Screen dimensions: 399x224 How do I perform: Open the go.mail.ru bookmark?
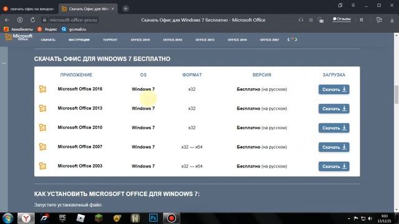(74, 29)
